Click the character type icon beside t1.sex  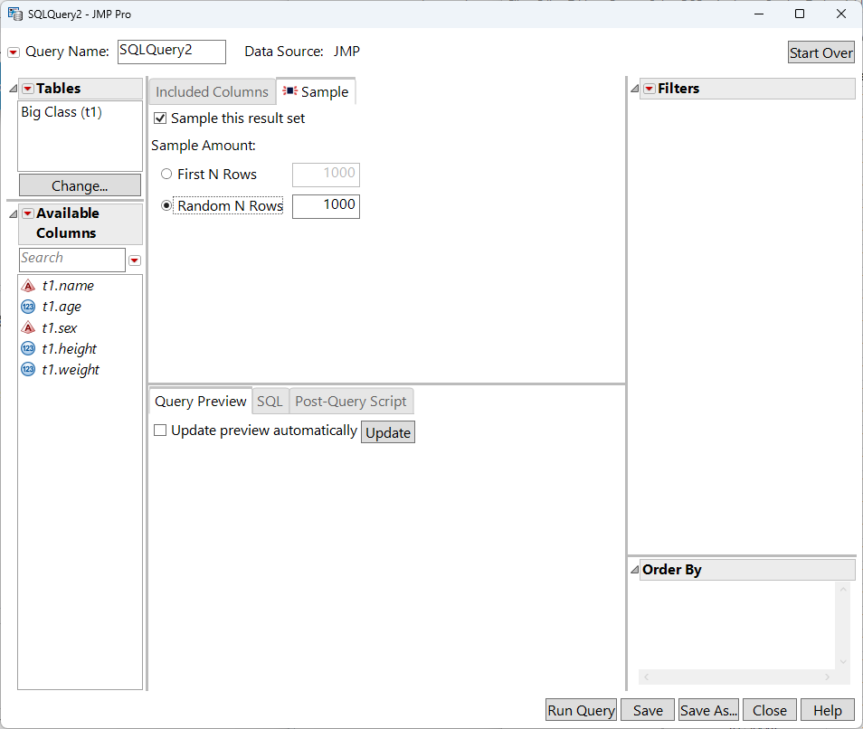pyautogui.click(x=28, y=327)
